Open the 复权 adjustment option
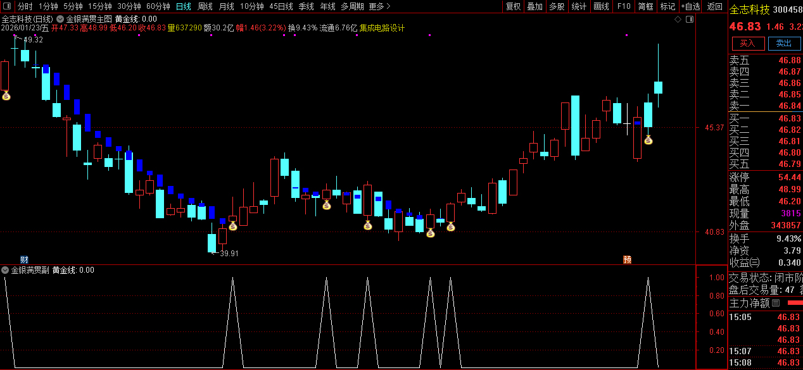Image resolution: width=803 pixels, height=370 pixels. point(513,6)
